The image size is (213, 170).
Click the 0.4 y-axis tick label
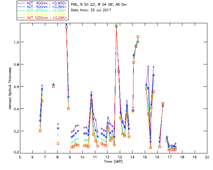point(16,109)
